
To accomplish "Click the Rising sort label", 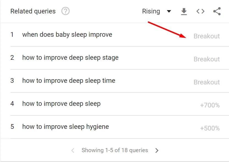I will (151, 11).
